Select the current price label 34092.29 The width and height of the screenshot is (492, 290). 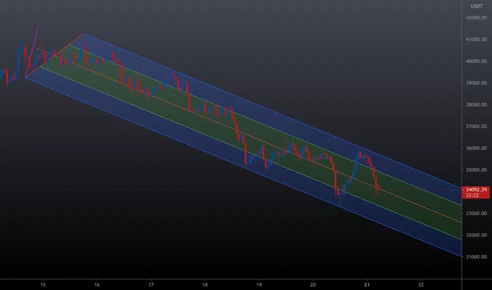coord(476,190)
